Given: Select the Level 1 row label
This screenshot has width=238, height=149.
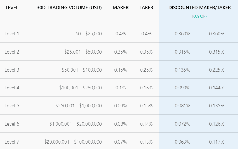Looking at the screenshot, I should pyautogui.click(x=12, y=34).
